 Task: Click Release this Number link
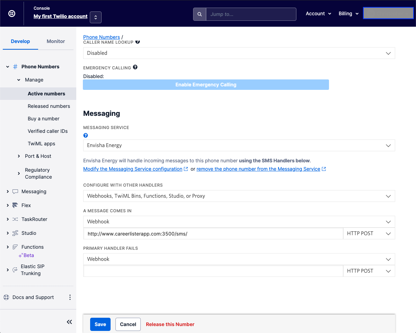(170, 324)
